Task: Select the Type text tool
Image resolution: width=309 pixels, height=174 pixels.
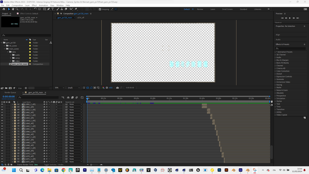Action: pos(53,9)
